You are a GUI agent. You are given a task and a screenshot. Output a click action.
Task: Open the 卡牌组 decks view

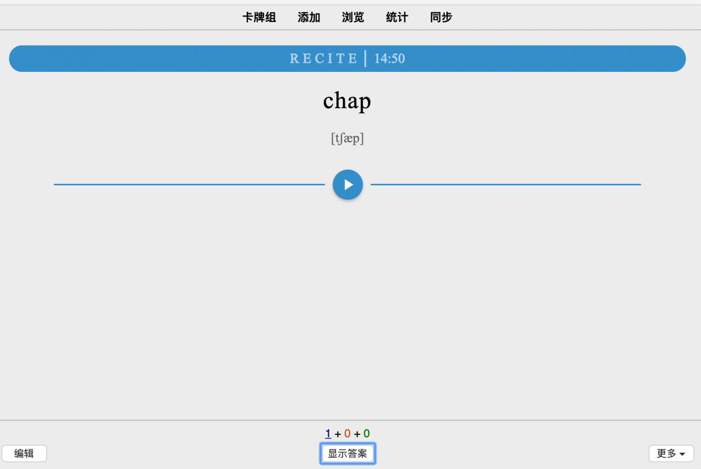point(259,18)
